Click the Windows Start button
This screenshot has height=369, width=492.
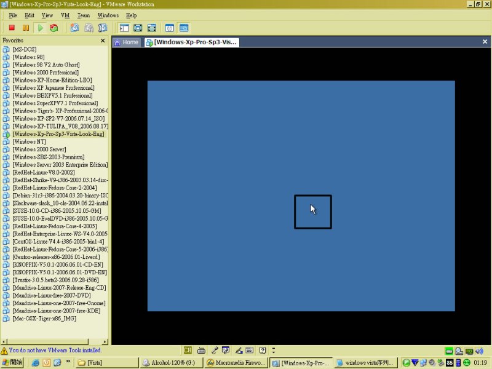[x=12, y=363]
